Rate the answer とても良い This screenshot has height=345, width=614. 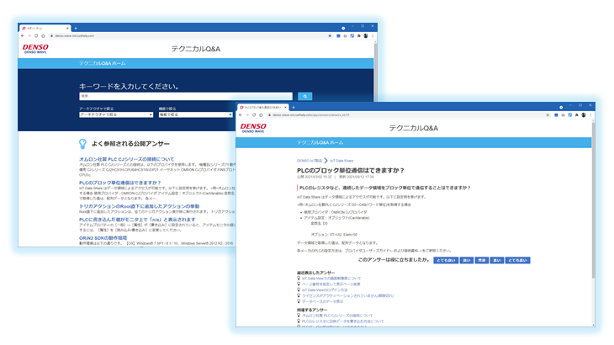[x=446, y=260]
